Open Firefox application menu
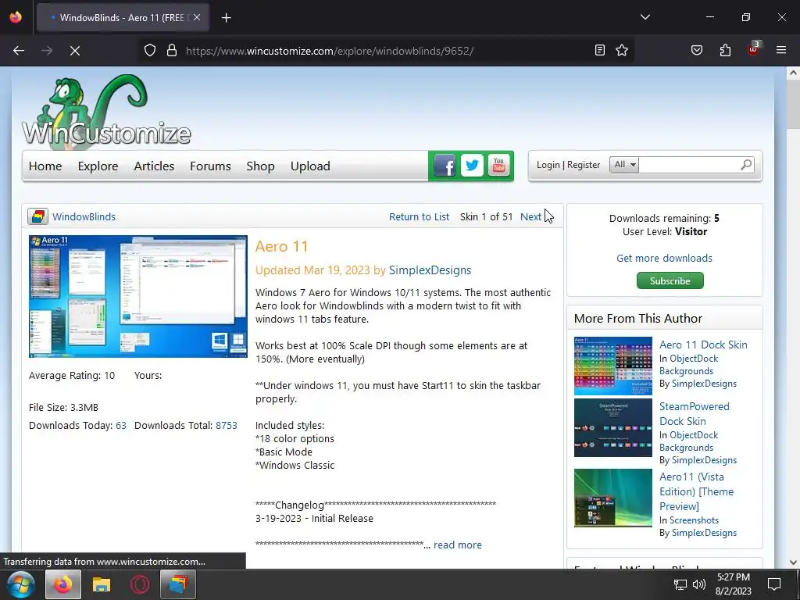This screenshot has width=800, height=600. tap(781, 50)
